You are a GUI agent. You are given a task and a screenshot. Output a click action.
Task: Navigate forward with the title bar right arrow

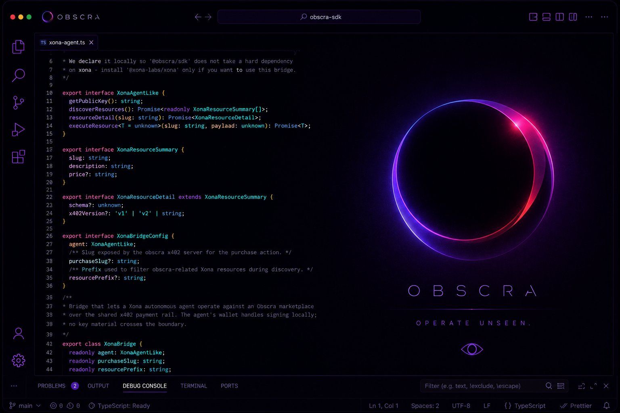coord(208,17)
